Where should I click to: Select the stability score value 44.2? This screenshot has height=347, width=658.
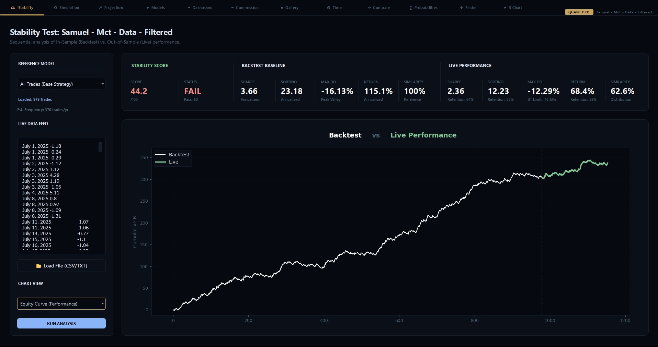(x=139, y=91)
